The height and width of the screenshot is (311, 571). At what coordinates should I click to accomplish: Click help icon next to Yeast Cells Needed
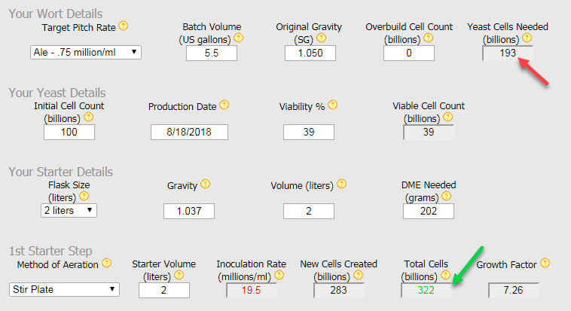coord(527,38)
